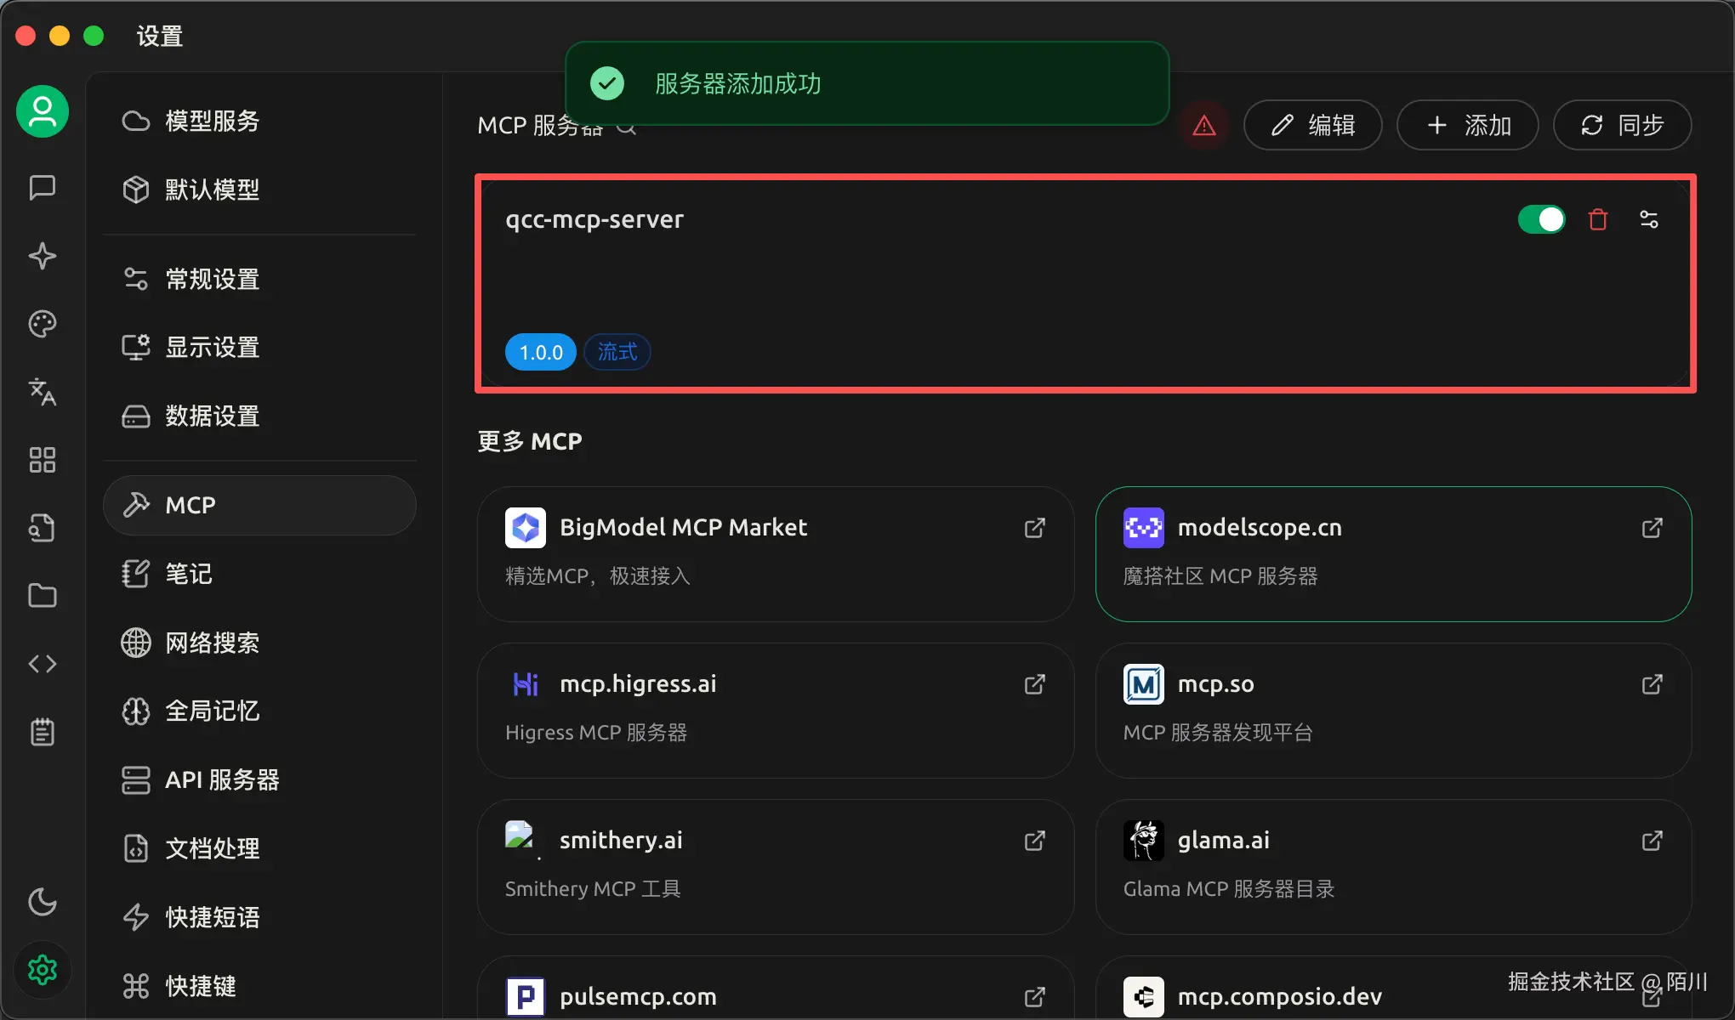This screenshot has height=1020, width=1735.
Task: Toggle dark mode with the moon icon
Action: coord(42,903)
